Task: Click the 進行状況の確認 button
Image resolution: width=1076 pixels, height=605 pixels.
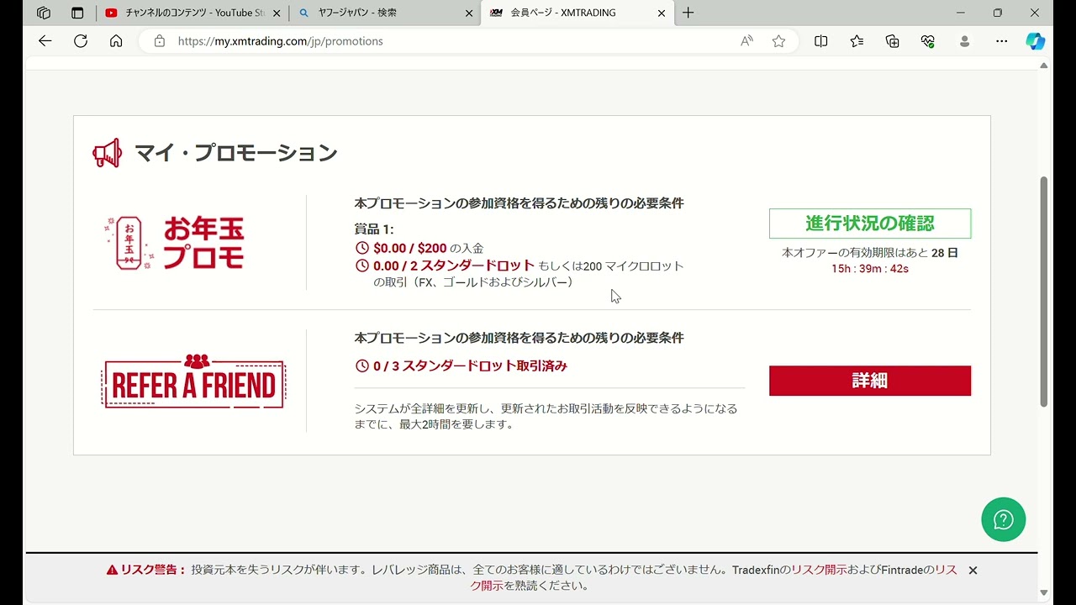Action: [x=869, y=224]
